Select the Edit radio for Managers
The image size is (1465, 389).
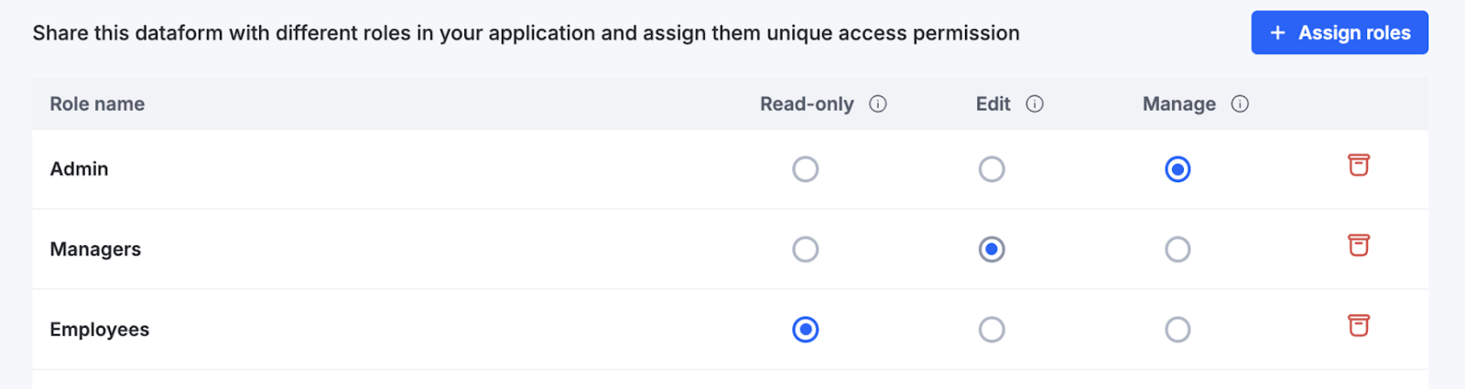992,249
